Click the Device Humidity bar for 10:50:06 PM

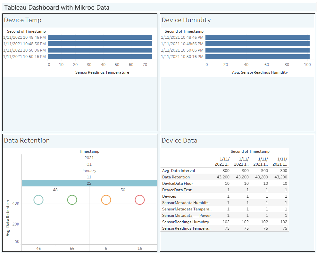tap(258, 50)
